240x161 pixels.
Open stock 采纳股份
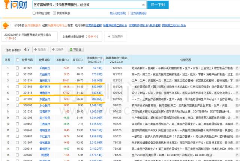pos(45,68)
